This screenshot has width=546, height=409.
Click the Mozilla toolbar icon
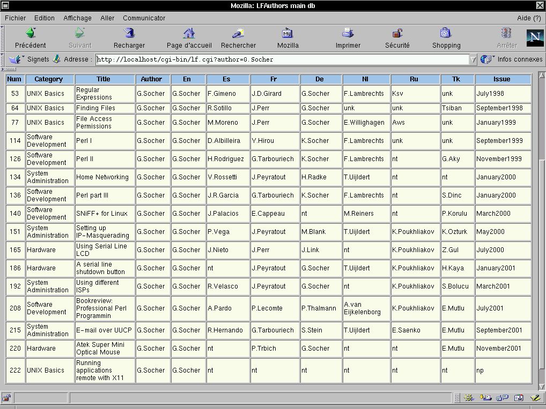[287, 34]
